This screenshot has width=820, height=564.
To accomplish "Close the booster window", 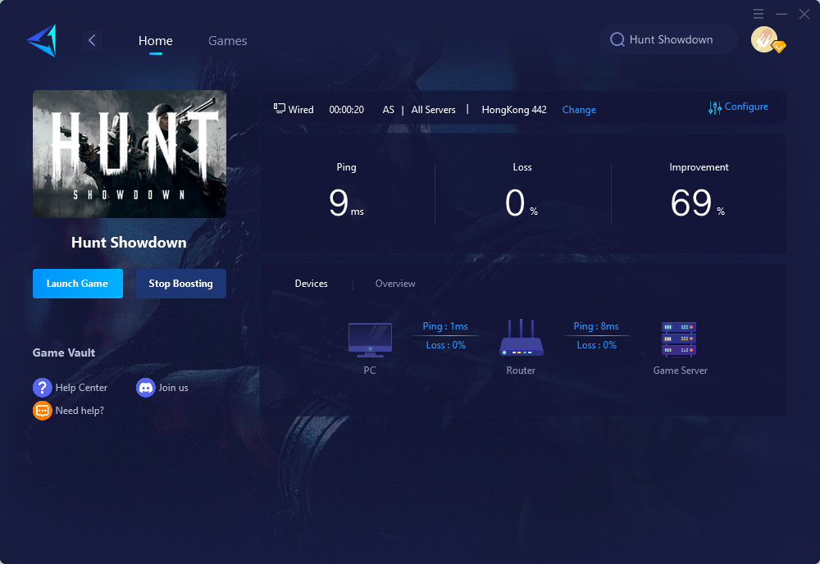I will [x=804, y=14].
